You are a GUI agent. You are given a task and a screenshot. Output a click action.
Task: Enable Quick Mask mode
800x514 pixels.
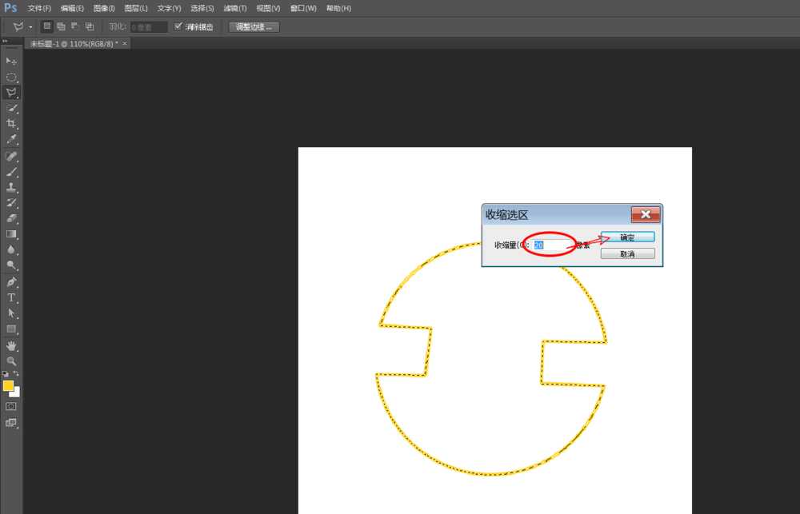click(x=11, y=406)
